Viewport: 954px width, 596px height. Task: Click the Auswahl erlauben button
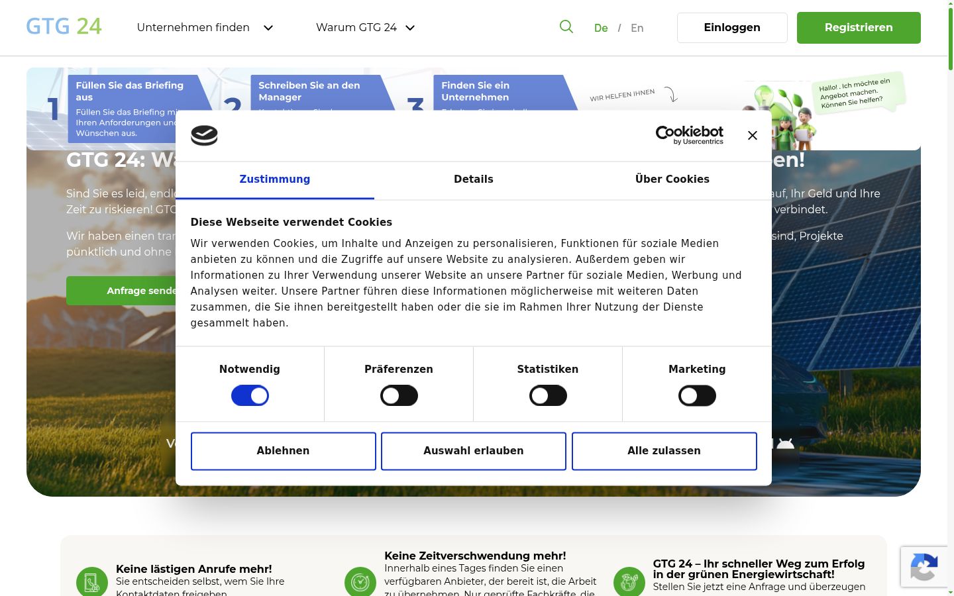point(474,451)
